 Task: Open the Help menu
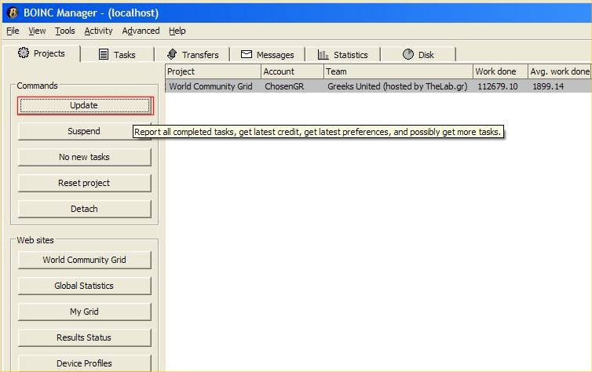(x=177, y=31)
